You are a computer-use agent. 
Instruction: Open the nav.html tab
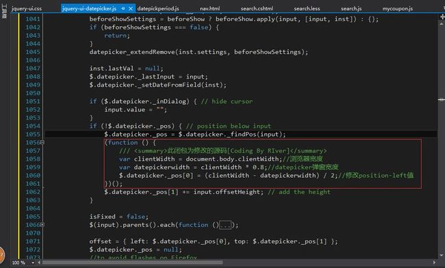pyautogui.click(x=209, y=9)
